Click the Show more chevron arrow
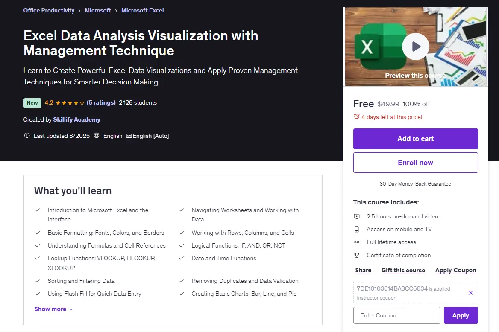The width and height of the screenshot is (499, 332). tap(71, 309)
